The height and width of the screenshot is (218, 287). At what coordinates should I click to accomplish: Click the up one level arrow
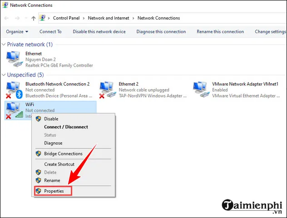tap(34, 18)
